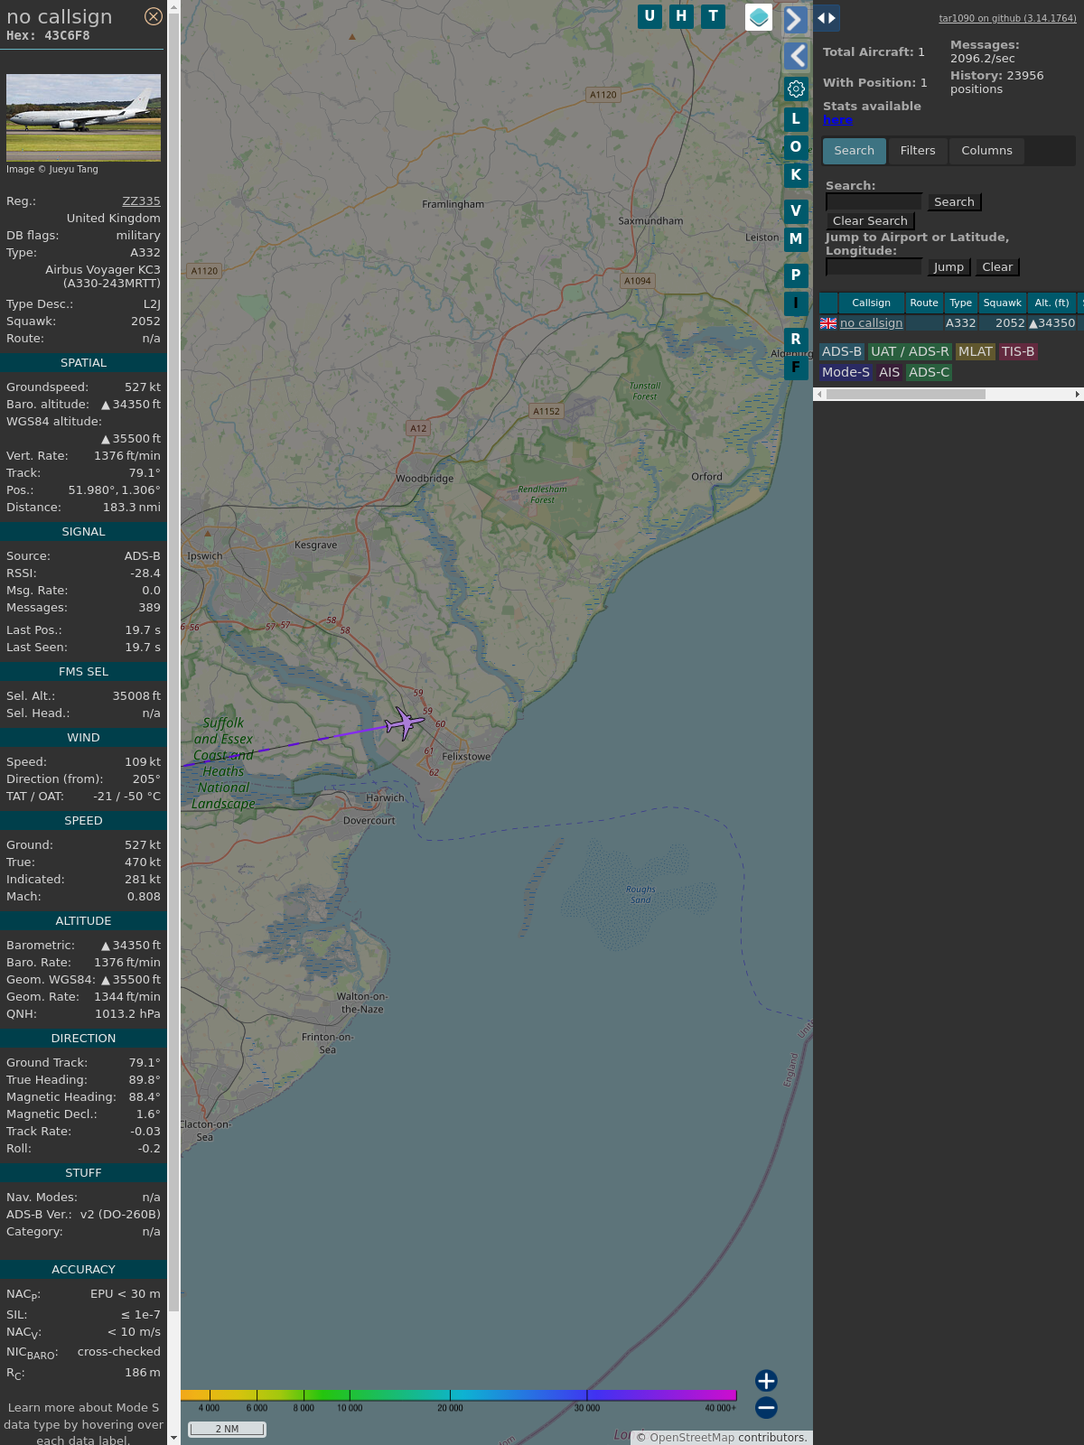Toggle the V map button
The width and height of the screenshot is (1084, 1445).
796,211
